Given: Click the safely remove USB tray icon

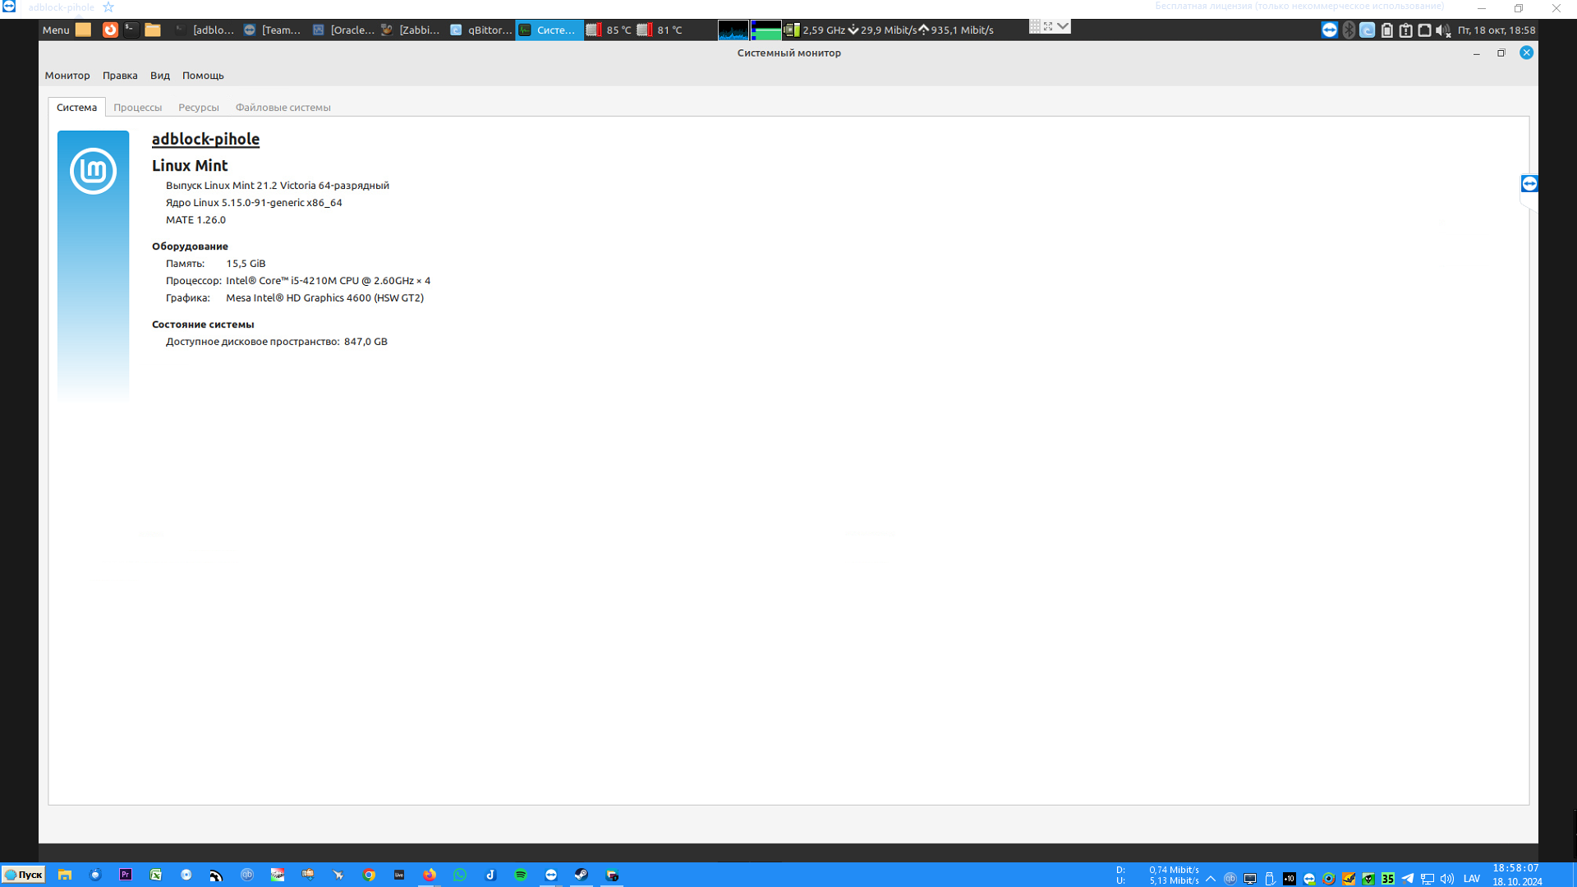Looking at the screenshot, I should 1270,878.
